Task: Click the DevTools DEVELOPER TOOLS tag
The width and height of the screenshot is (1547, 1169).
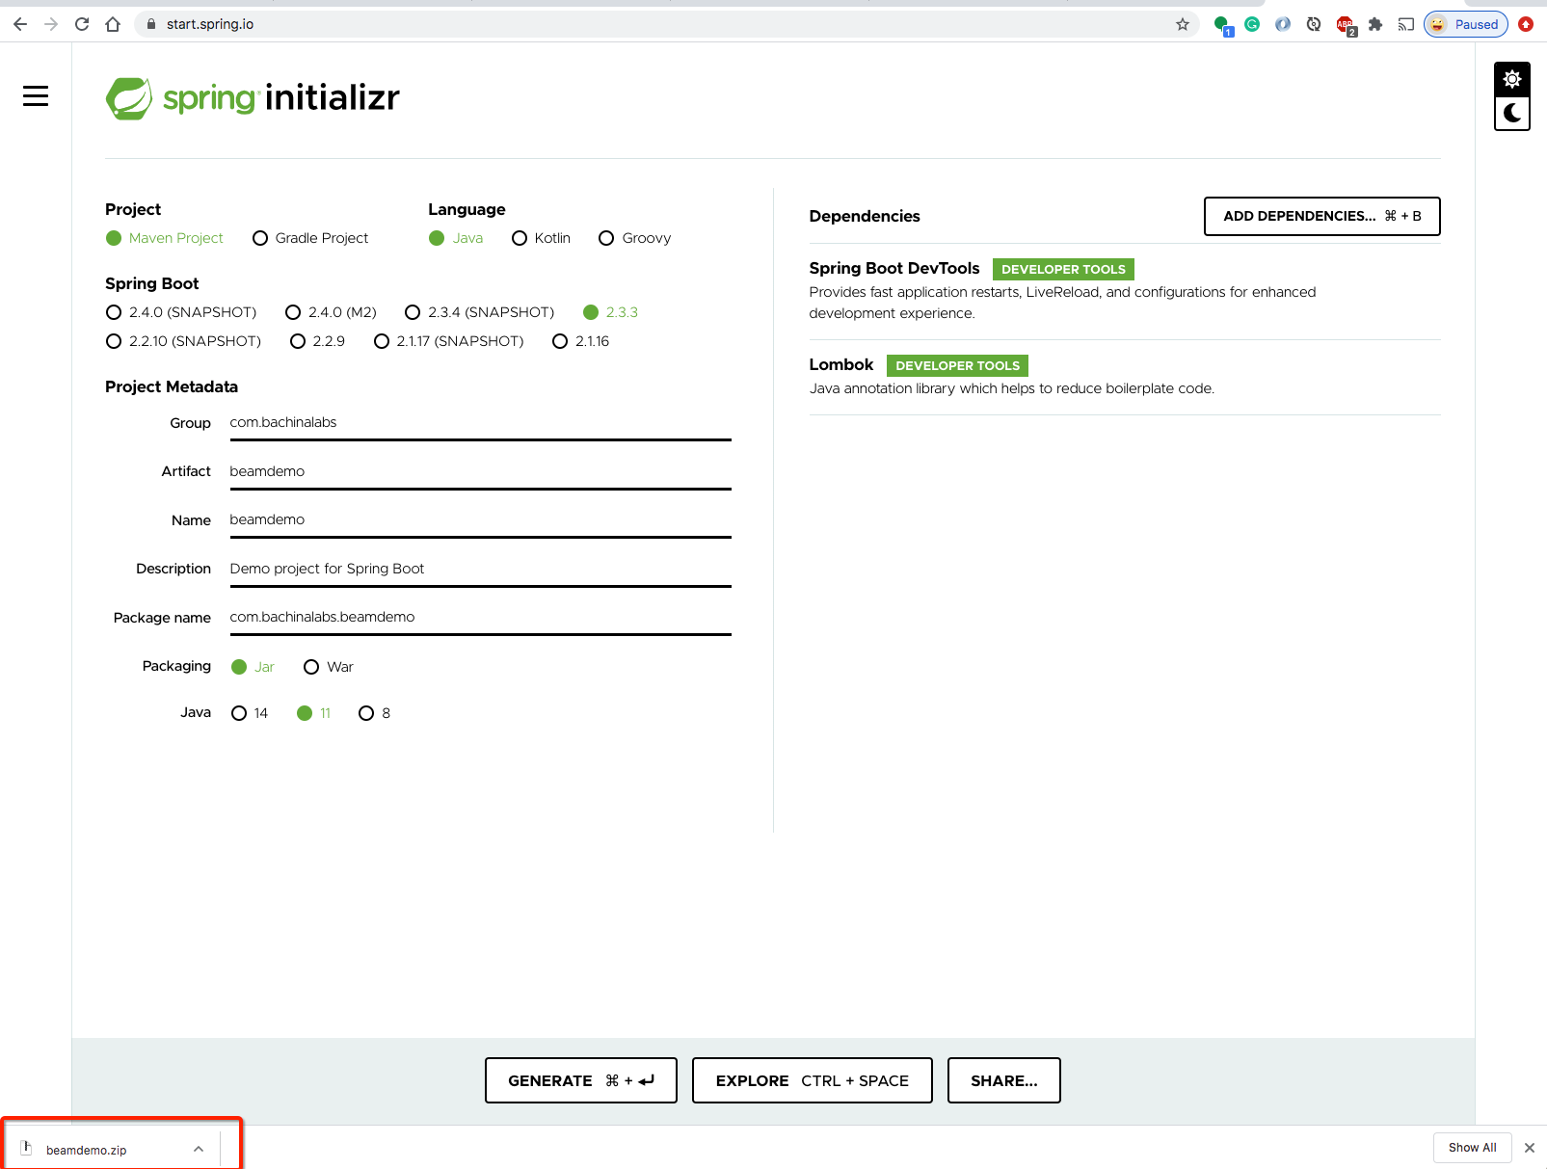Action: pos(1063,269)
